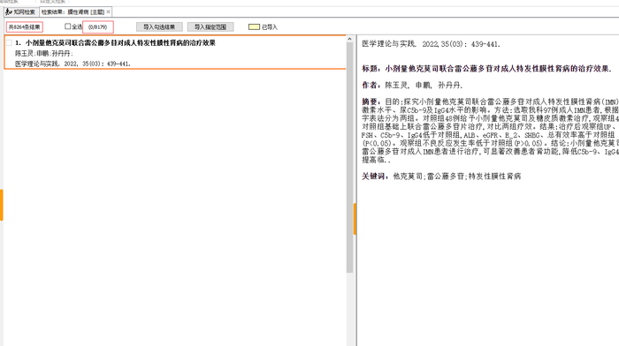Click the (0/8179) selection counter
Image resolution: width=619 pixels, height=346 pixels.
tap(98, 26)
